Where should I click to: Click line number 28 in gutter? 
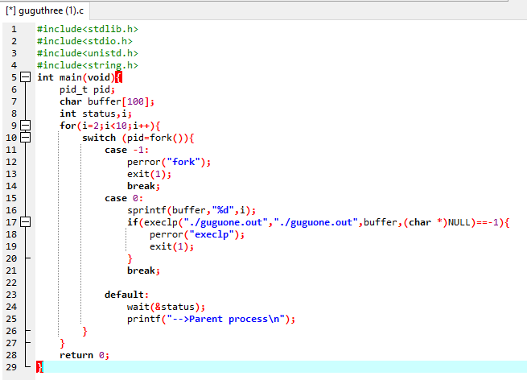click(11, 355)
